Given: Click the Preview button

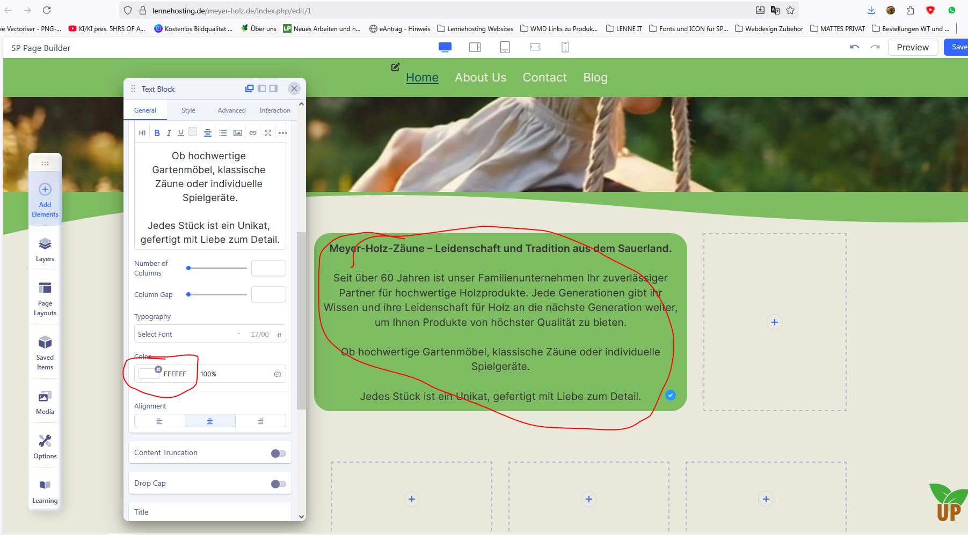Looking at the screenshot, I should point(912,47).
